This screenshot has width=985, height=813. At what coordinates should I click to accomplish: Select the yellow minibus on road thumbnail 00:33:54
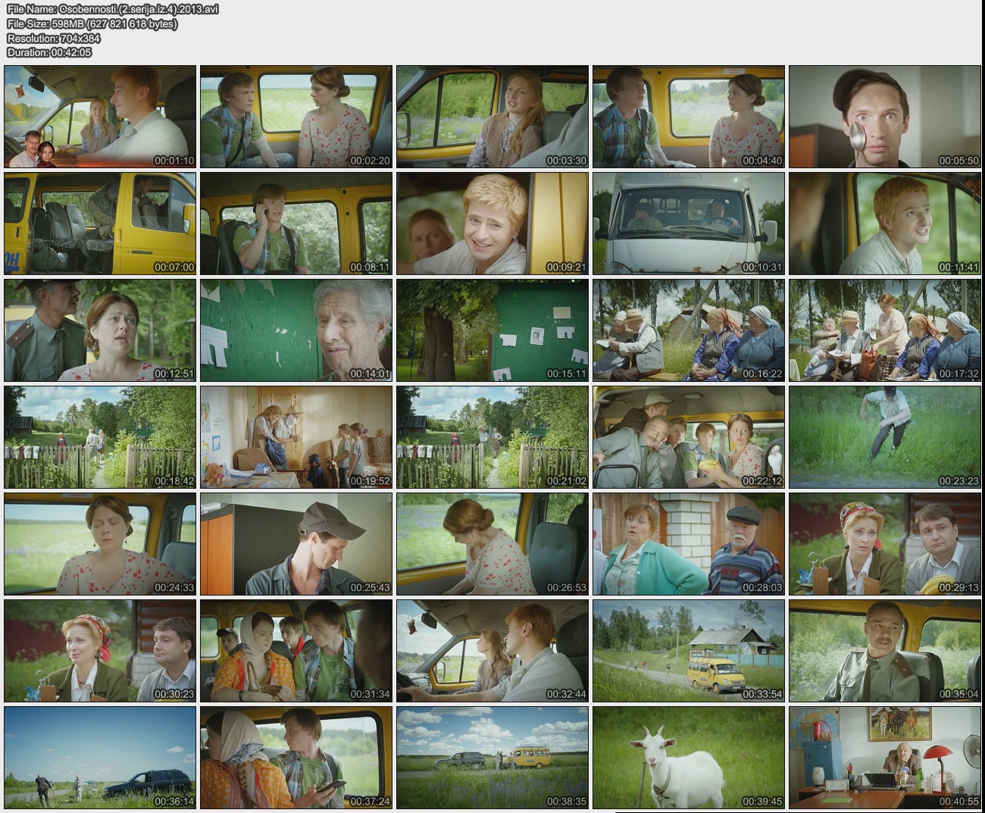click(x=688, y=651)
